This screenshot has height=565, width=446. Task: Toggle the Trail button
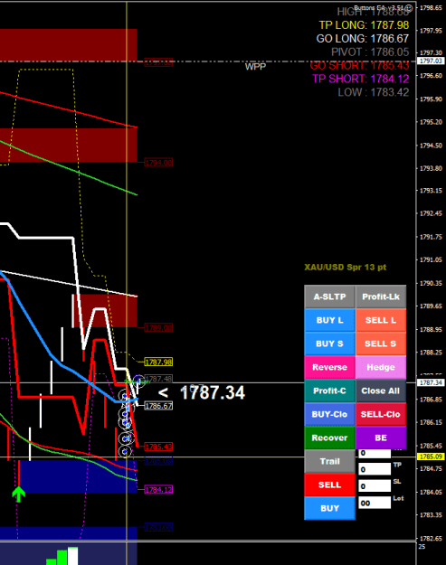tap(329, 461)
